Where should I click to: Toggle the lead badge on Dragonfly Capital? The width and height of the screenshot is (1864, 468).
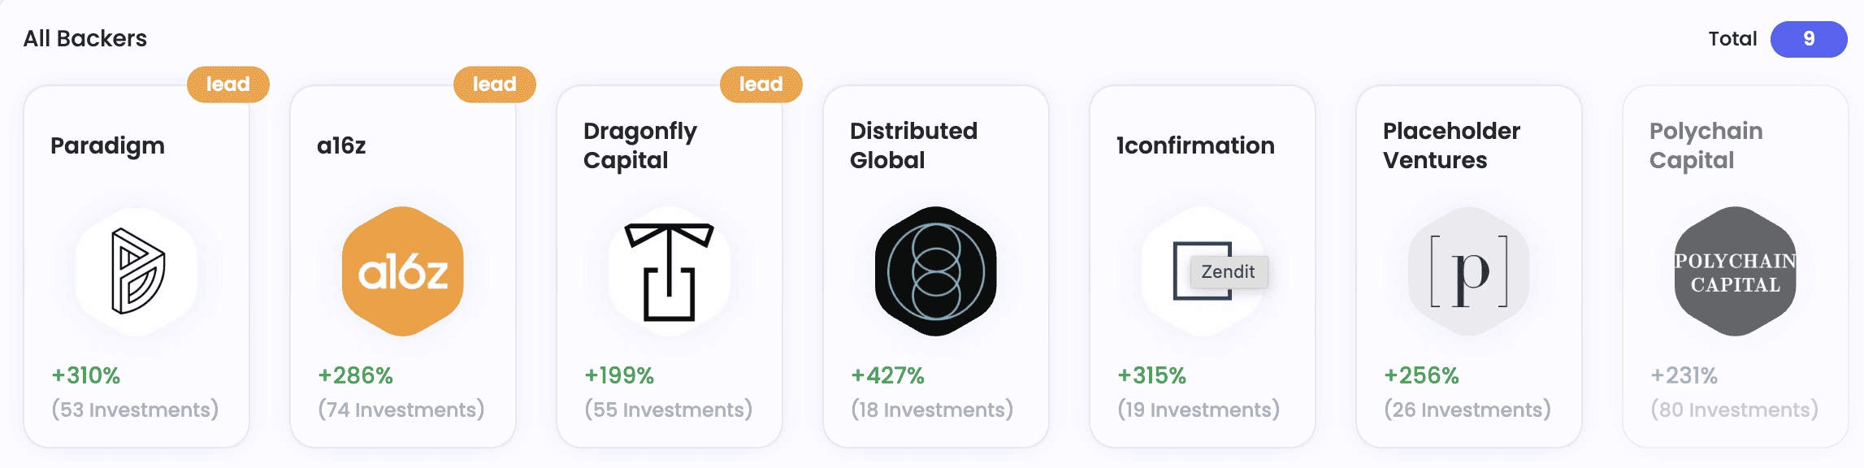[x=760, y=84]
